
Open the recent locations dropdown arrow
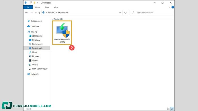(36, 13)
